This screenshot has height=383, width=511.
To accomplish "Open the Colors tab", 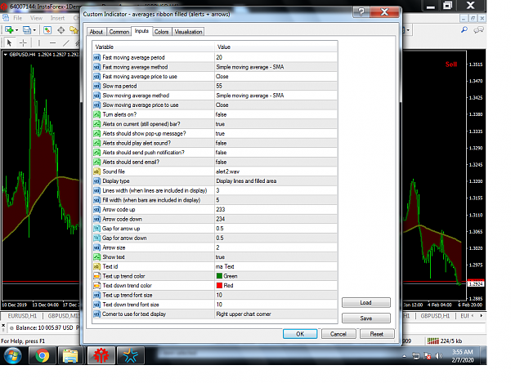I will point(161,32).
